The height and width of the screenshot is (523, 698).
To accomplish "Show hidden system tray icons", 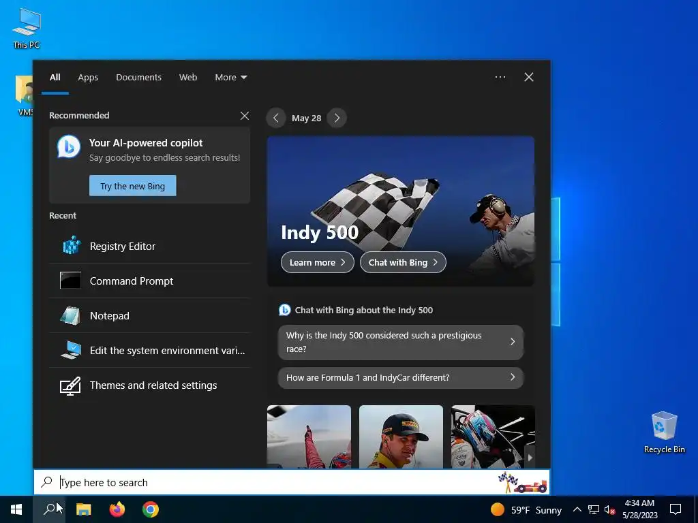I will (577, 509).
